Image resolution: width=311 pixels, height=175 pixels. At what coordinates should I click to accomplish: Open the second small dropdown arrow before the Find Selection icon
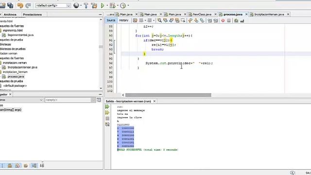tap(154, 20)
